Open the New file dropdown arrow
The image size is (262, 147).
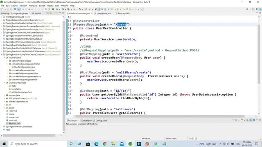pos(5,9)
